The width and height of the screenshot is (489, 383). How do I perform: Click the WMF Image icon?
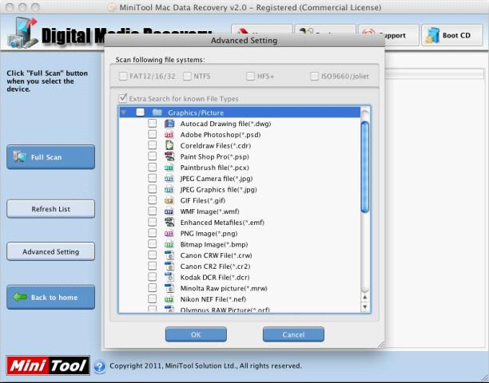click(169, 211)
